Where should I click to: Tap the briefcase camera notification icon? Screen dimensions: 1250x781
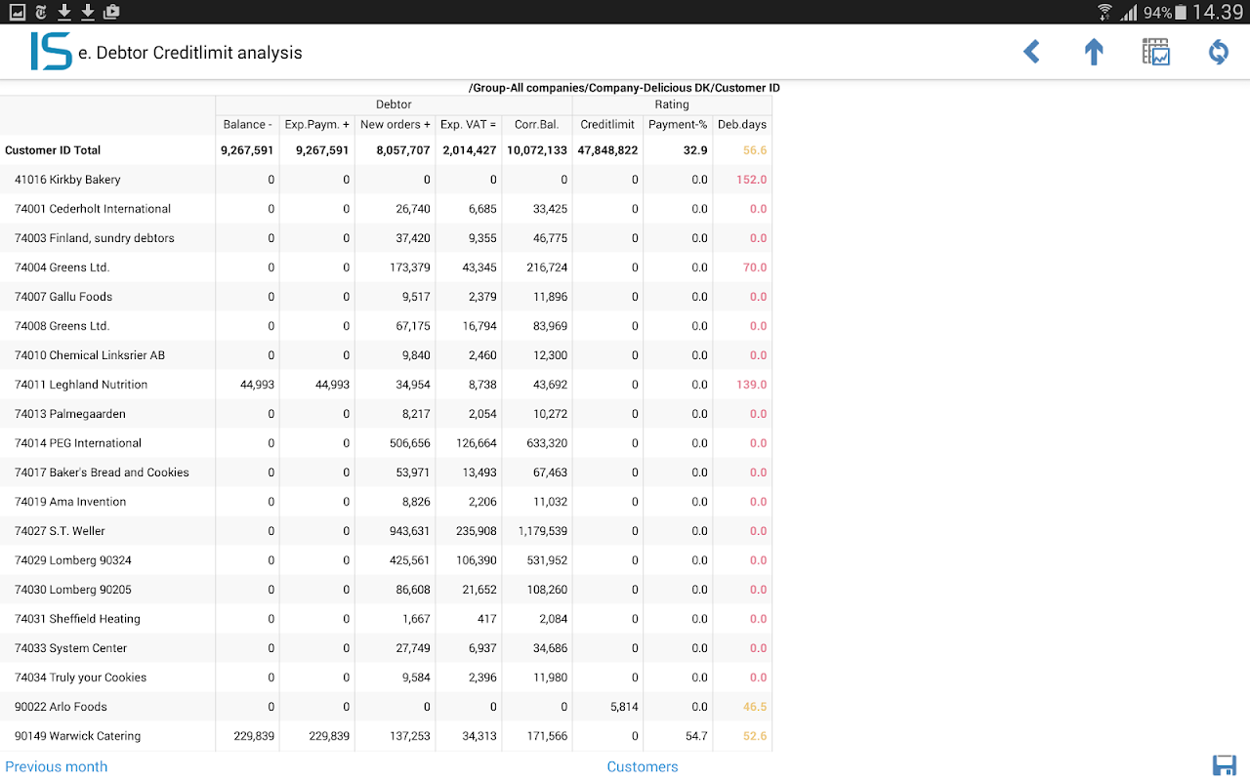(111, 12)
